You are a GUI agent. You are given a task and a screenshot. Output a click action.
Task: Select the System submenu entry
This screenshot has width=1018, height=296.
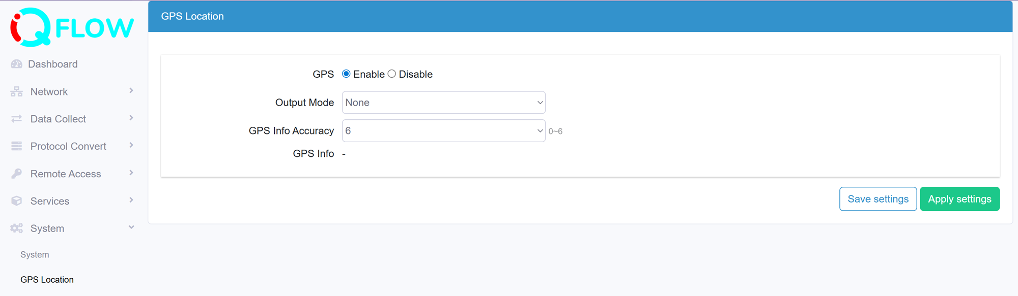[35, 254]
